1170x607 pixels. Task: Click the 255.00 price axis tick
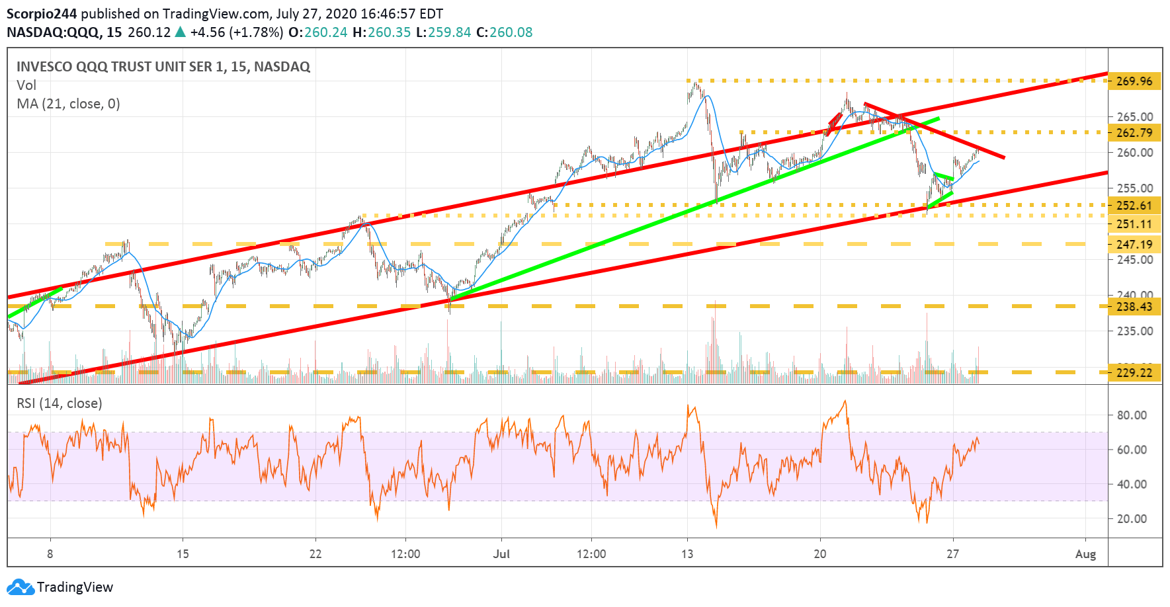pyautogui.click(x=1134, y=188)
